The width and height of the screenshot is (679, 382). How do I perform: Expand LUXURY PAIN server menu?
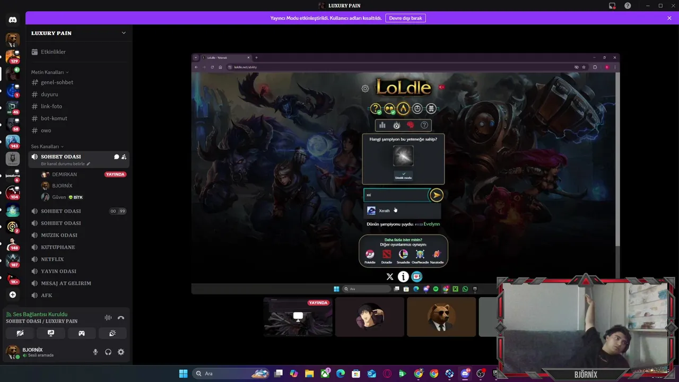tap(124, 33)
